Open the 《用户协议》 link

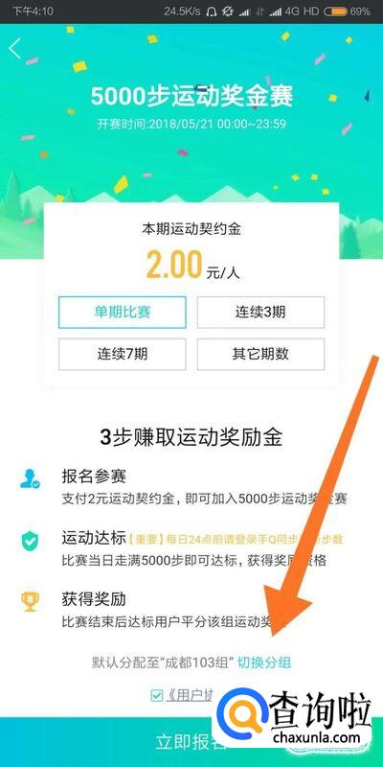191,695
